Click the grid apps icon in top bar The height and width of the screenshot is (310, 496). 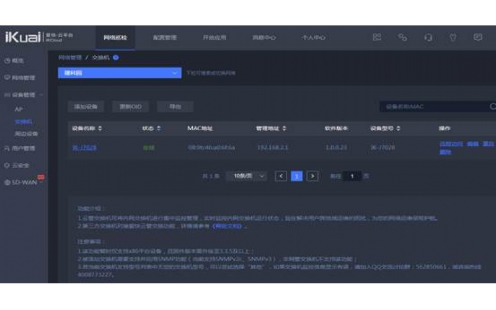[376, 37]
